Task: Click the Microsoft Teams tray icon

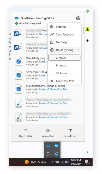Action: [x=56, y=154]
